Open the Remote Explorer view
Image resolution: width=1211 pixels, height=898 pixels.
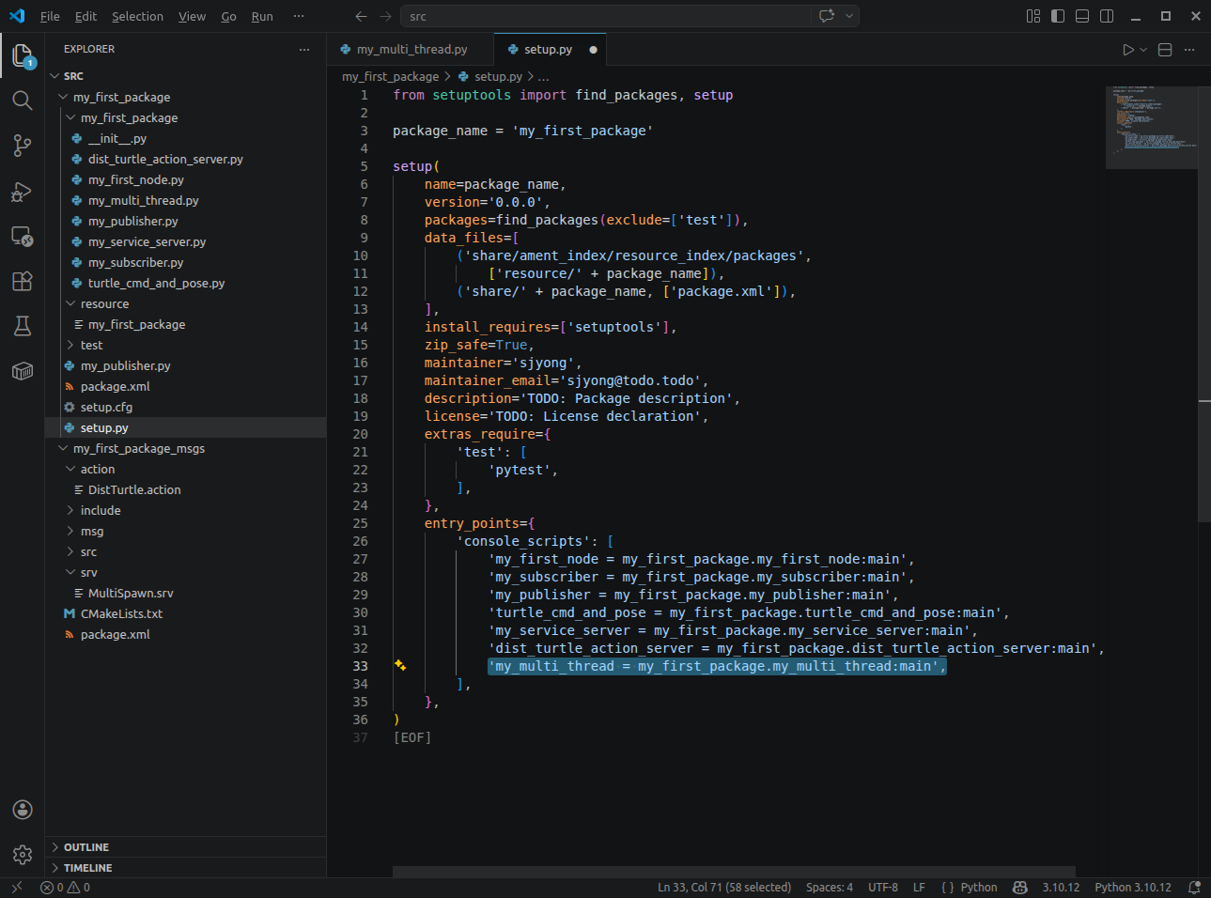[x=23, y=236]
